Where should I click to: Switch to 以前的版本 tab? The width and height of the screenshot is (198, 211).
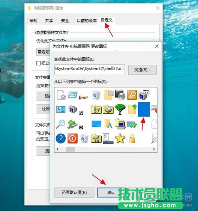coord(87,21)
